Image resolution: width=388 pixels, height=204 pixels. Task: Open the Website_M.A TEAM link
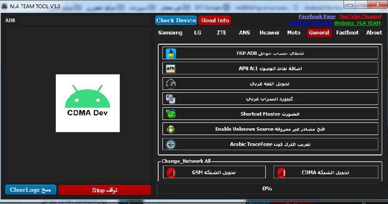[357, 23]
